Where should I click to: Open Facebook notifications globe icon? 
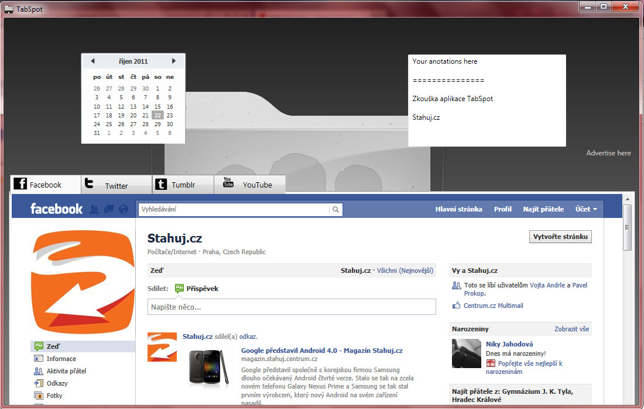tap(124, 209)
